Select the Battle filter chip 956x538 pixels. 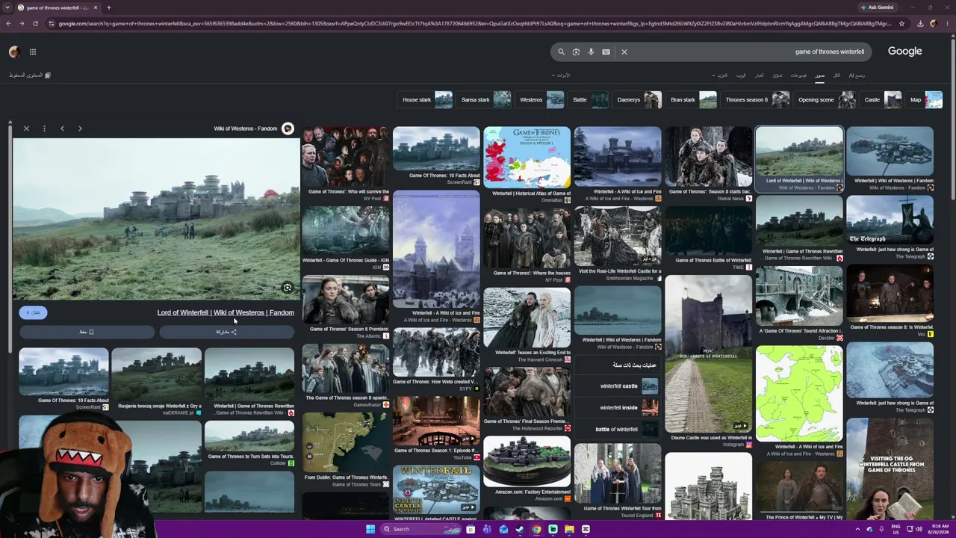[x=589, y=99]
